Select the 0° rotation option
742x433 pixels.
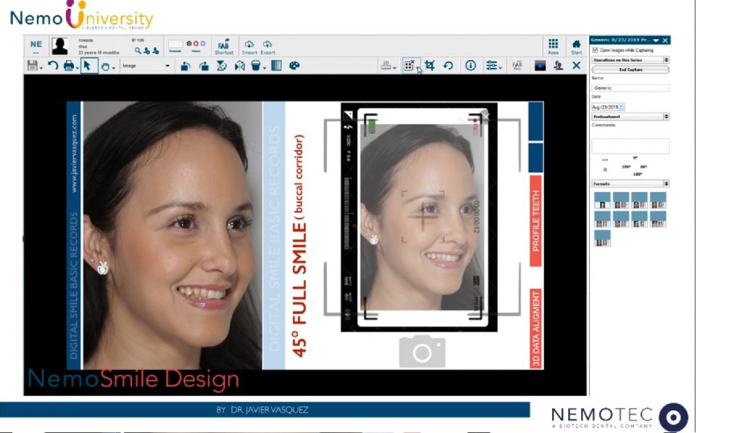click(x=635, y=158)
